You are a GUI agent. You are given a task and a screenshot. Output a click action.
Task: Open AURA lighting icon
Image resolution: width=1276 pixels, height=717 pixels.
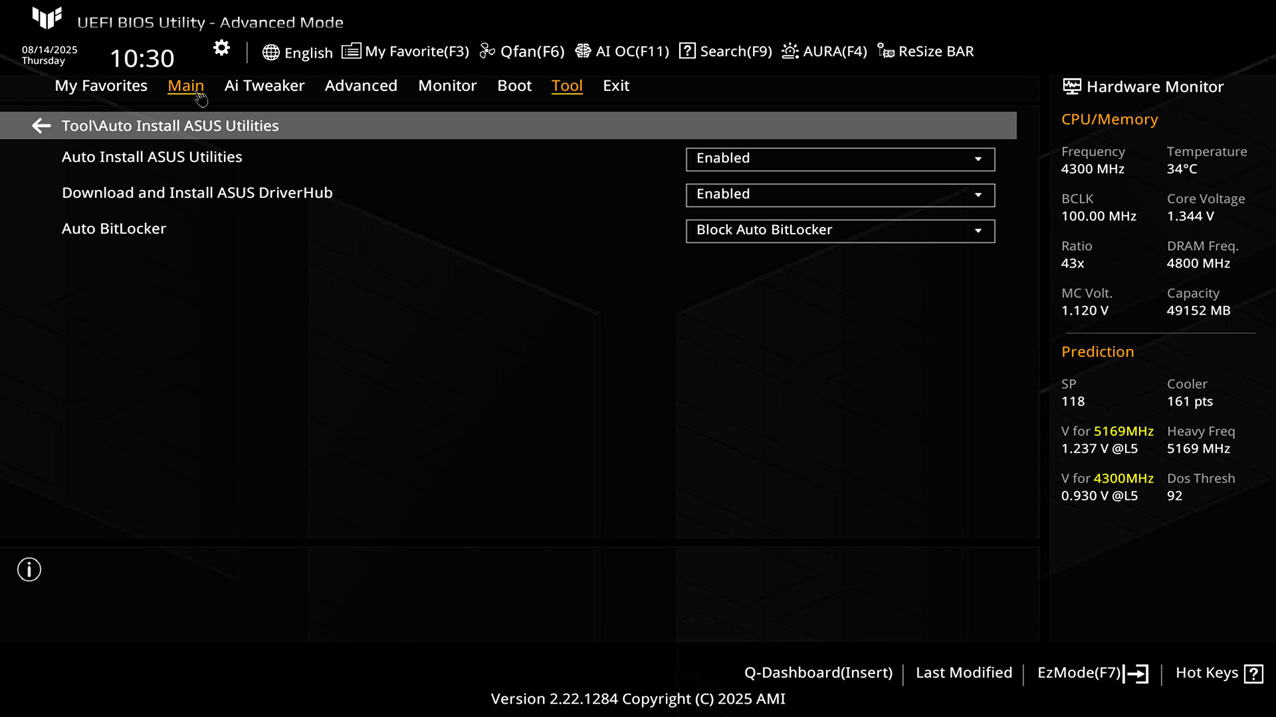pos(790,51)
